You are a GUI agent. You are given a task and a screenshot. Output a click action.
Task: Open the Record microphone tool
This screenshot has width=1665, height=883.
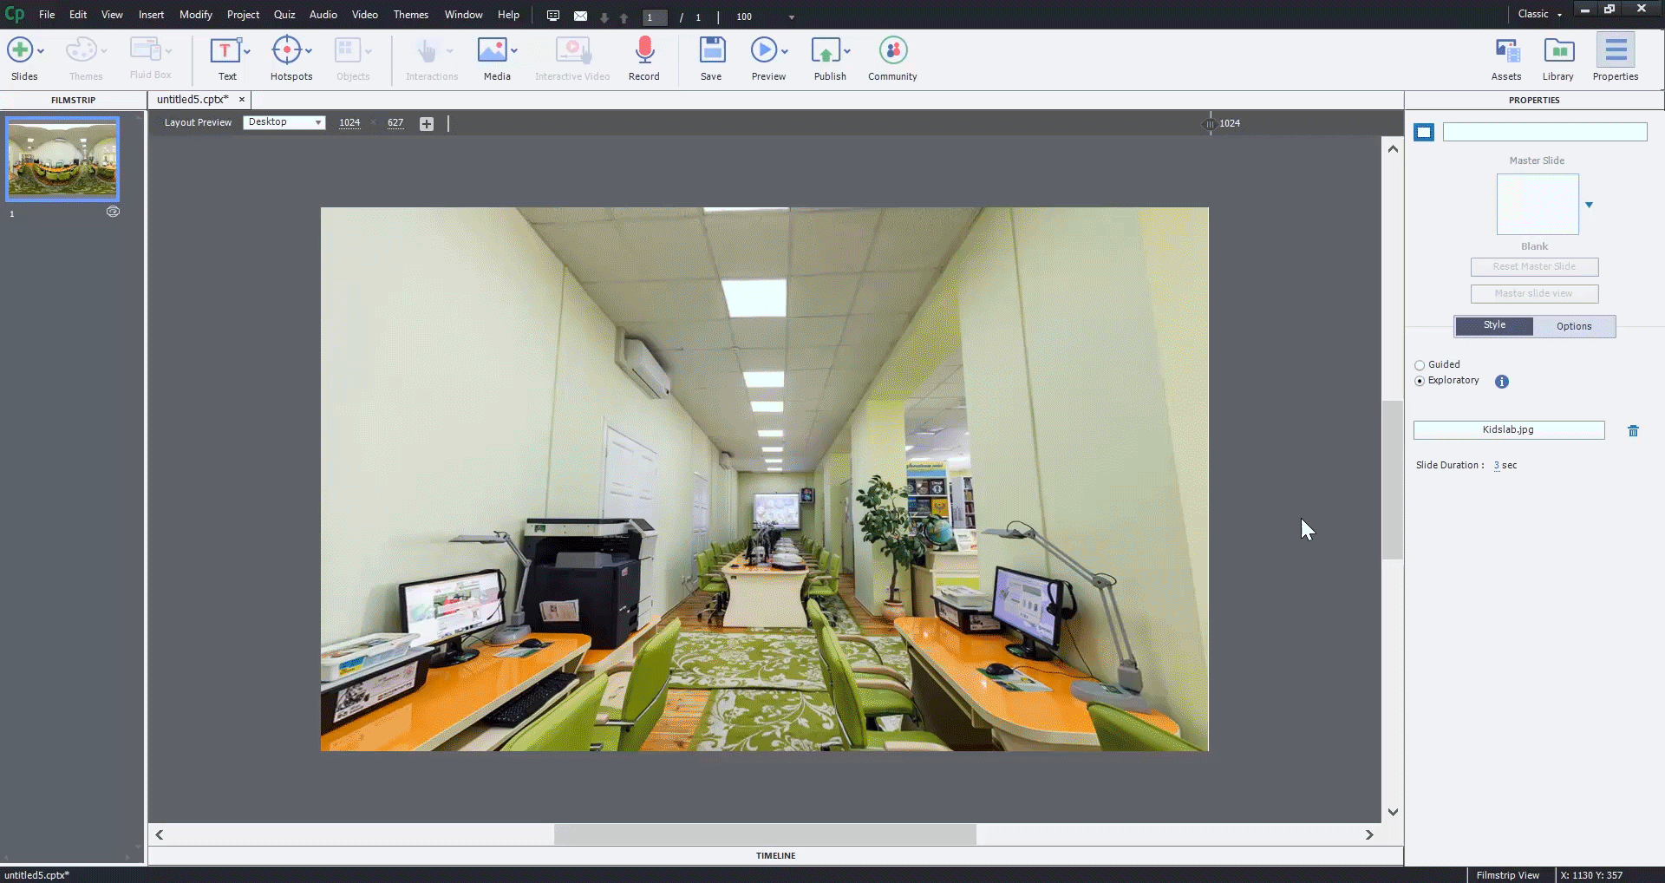pyautogui.click(x=643, y=51)
